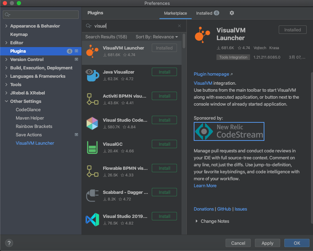Click the plugin search magnifier icon

pyautogui.click(x=88, y=26)
